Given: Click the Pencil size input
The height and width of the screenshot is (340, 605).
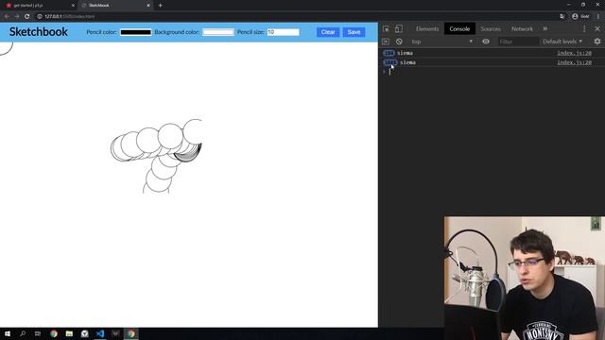Looking at the screenshot, I should (284, 32).
